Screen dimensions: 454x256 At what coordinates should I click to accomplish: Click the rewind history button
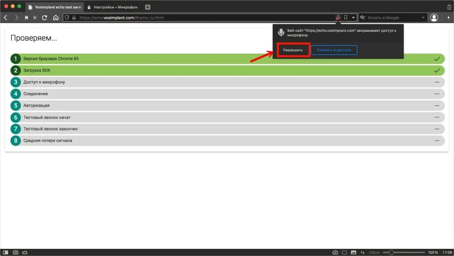(26, 18)
